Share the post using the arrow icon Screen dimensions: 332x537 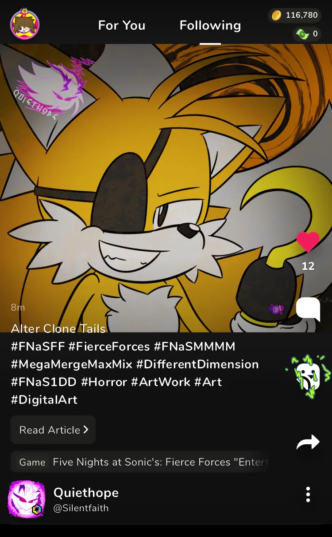308,442
